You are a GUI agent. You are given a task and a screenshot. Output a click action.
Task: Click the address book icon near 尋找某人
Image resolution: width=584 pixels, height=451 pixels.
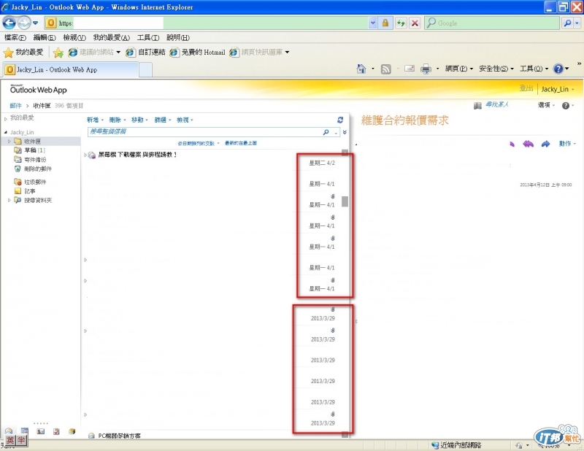pos(477,106)
